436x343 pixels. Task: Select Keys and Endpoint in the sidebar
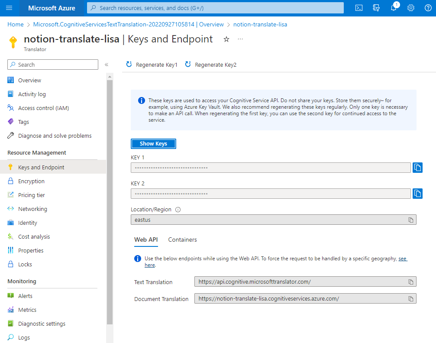pos(53,167)
